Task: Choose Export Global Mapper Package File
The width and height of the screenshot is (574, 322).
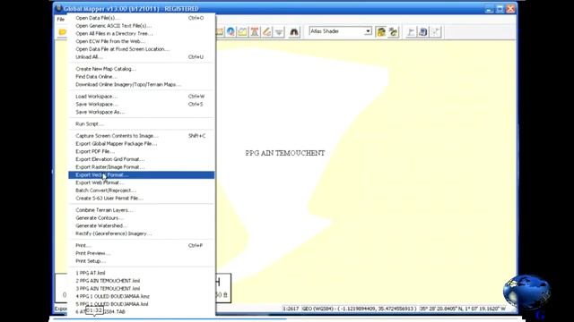Action: [x=142, y=143]
